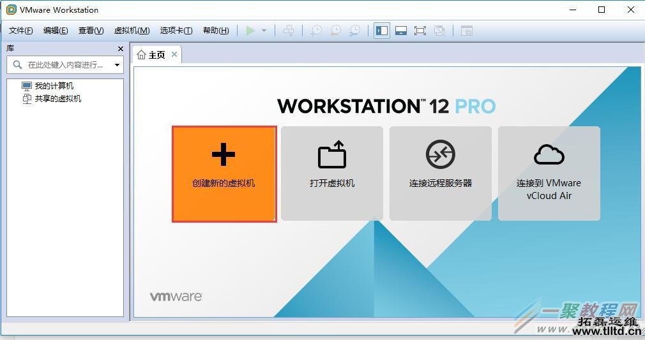Click the 打开虚拟机 tile
Screen dimensions: 645x340
(x=332, y=173)
